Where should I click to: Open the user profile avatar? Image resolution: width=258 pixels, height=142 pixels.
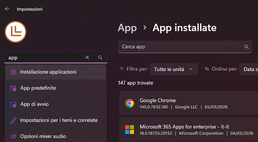pyautogui.click(x=15, y=32)
